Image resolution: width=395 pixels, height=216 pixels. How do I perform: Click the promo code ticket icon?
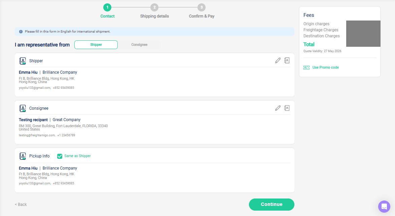pos(307,68)
